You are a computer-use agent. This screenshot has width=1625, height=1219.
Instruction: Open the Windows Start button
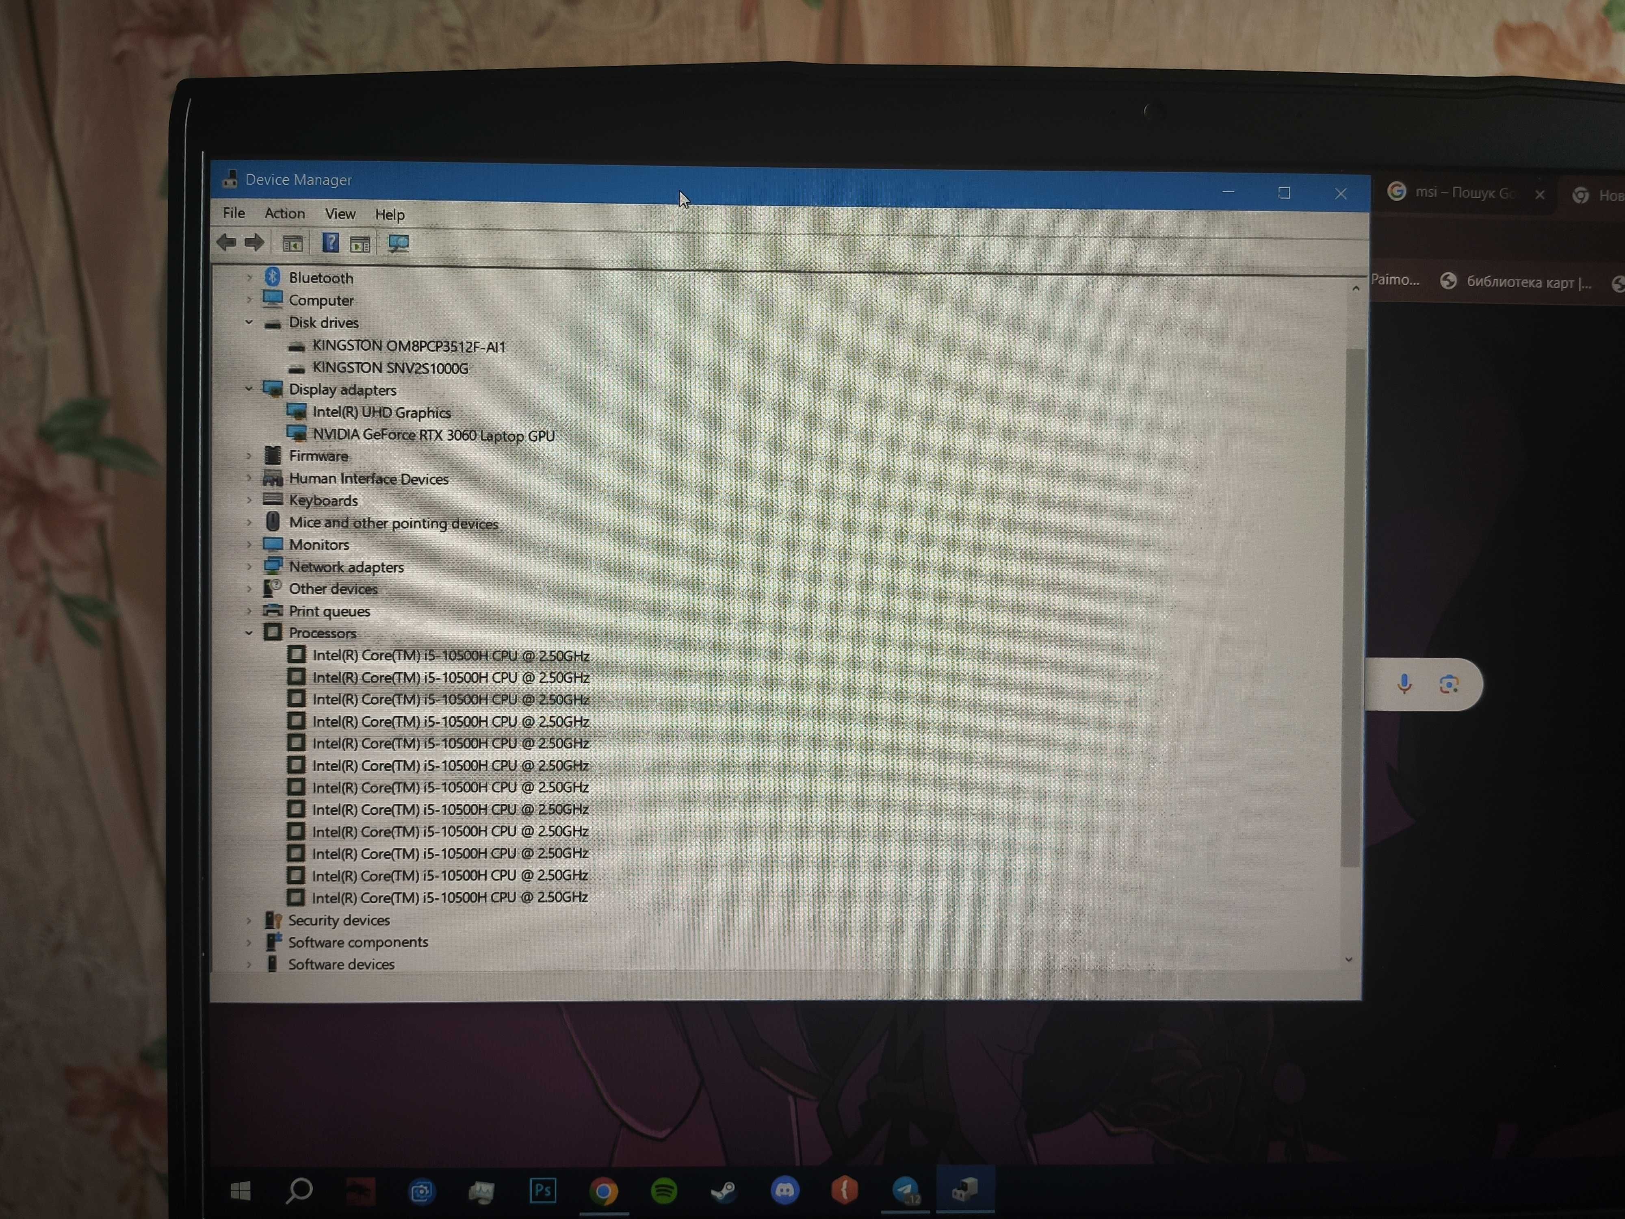[x=240, y=1190]
